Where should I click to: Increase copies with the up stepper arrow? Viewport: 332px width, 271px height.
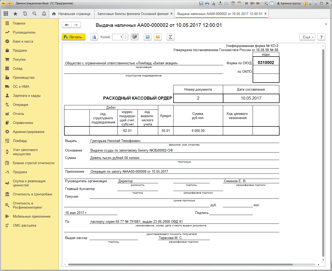(x=125, y=36)
